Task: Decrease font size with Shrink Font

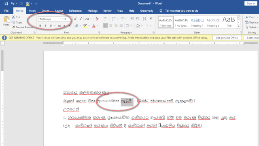Action: pos(81,19)
